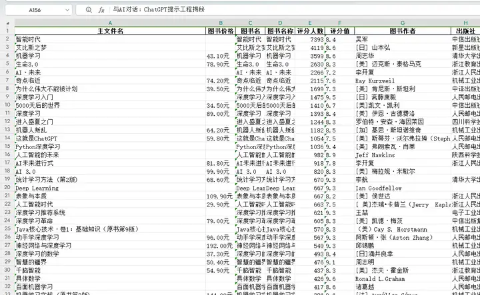Image resolution: width=480 pixels, height=295 pixels.
Task: Select column A header
Action: tap(110, 23)
